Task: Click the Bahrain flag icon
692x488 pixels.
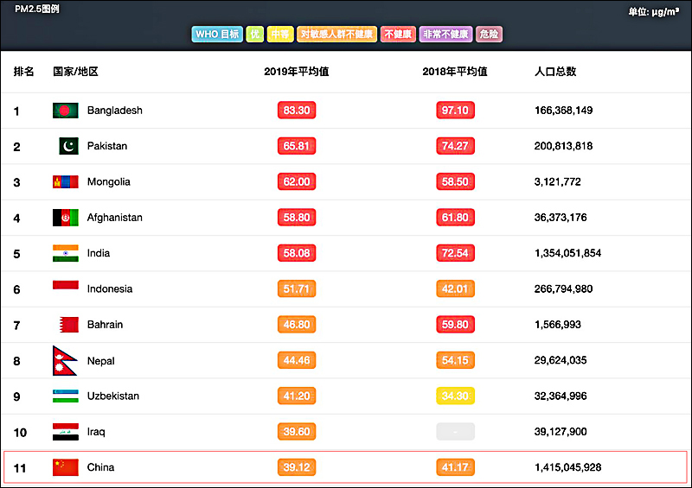Action: point(69,325)
